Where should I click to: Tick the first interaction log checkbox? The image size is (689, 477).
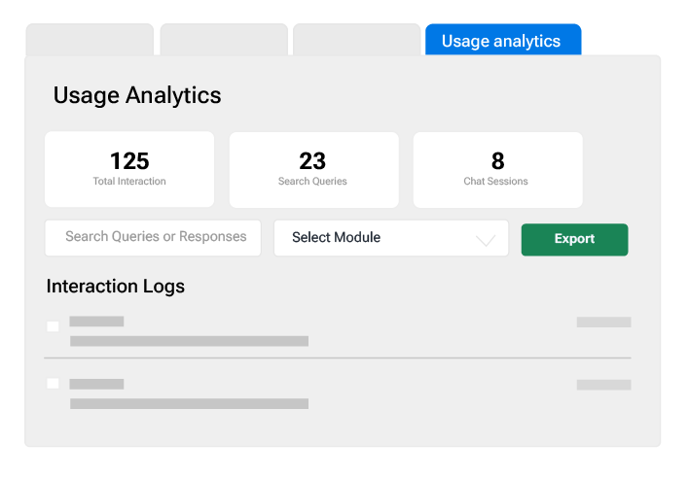pyautogui.click(x=54, y=326)
